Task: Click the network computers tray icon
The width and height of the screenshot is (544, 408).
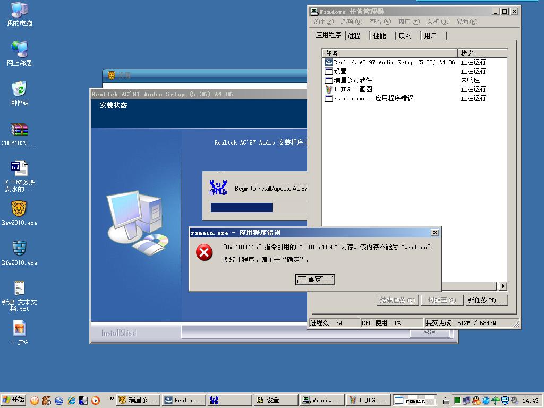Action: (466, 401)
